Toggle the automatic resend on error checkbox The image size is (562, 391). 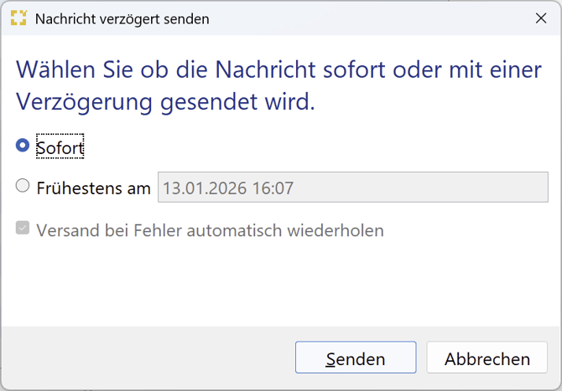(x=23, y=229)
